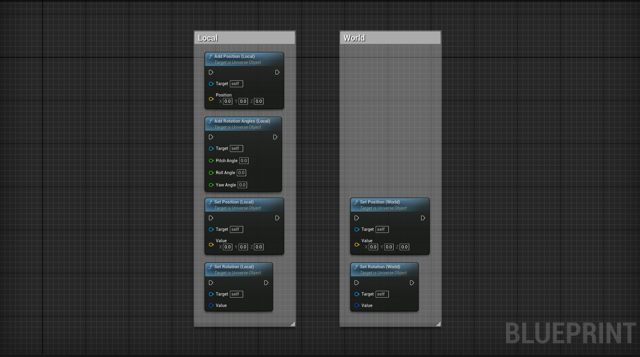Viewport: 640px width, 357px height.
Task: Click resize handle of World comment box
Action: (439, 324)
